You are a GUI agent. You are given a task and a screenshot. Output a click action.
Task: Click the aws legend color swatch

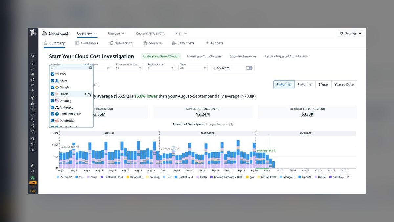pyautogui.click(x=77, y=177)
